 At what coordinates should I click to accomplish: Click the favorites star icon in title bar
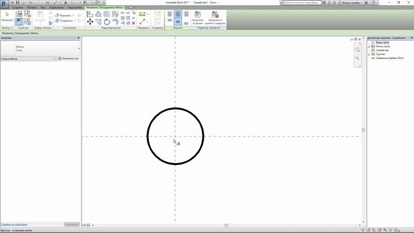coord(334,3)
